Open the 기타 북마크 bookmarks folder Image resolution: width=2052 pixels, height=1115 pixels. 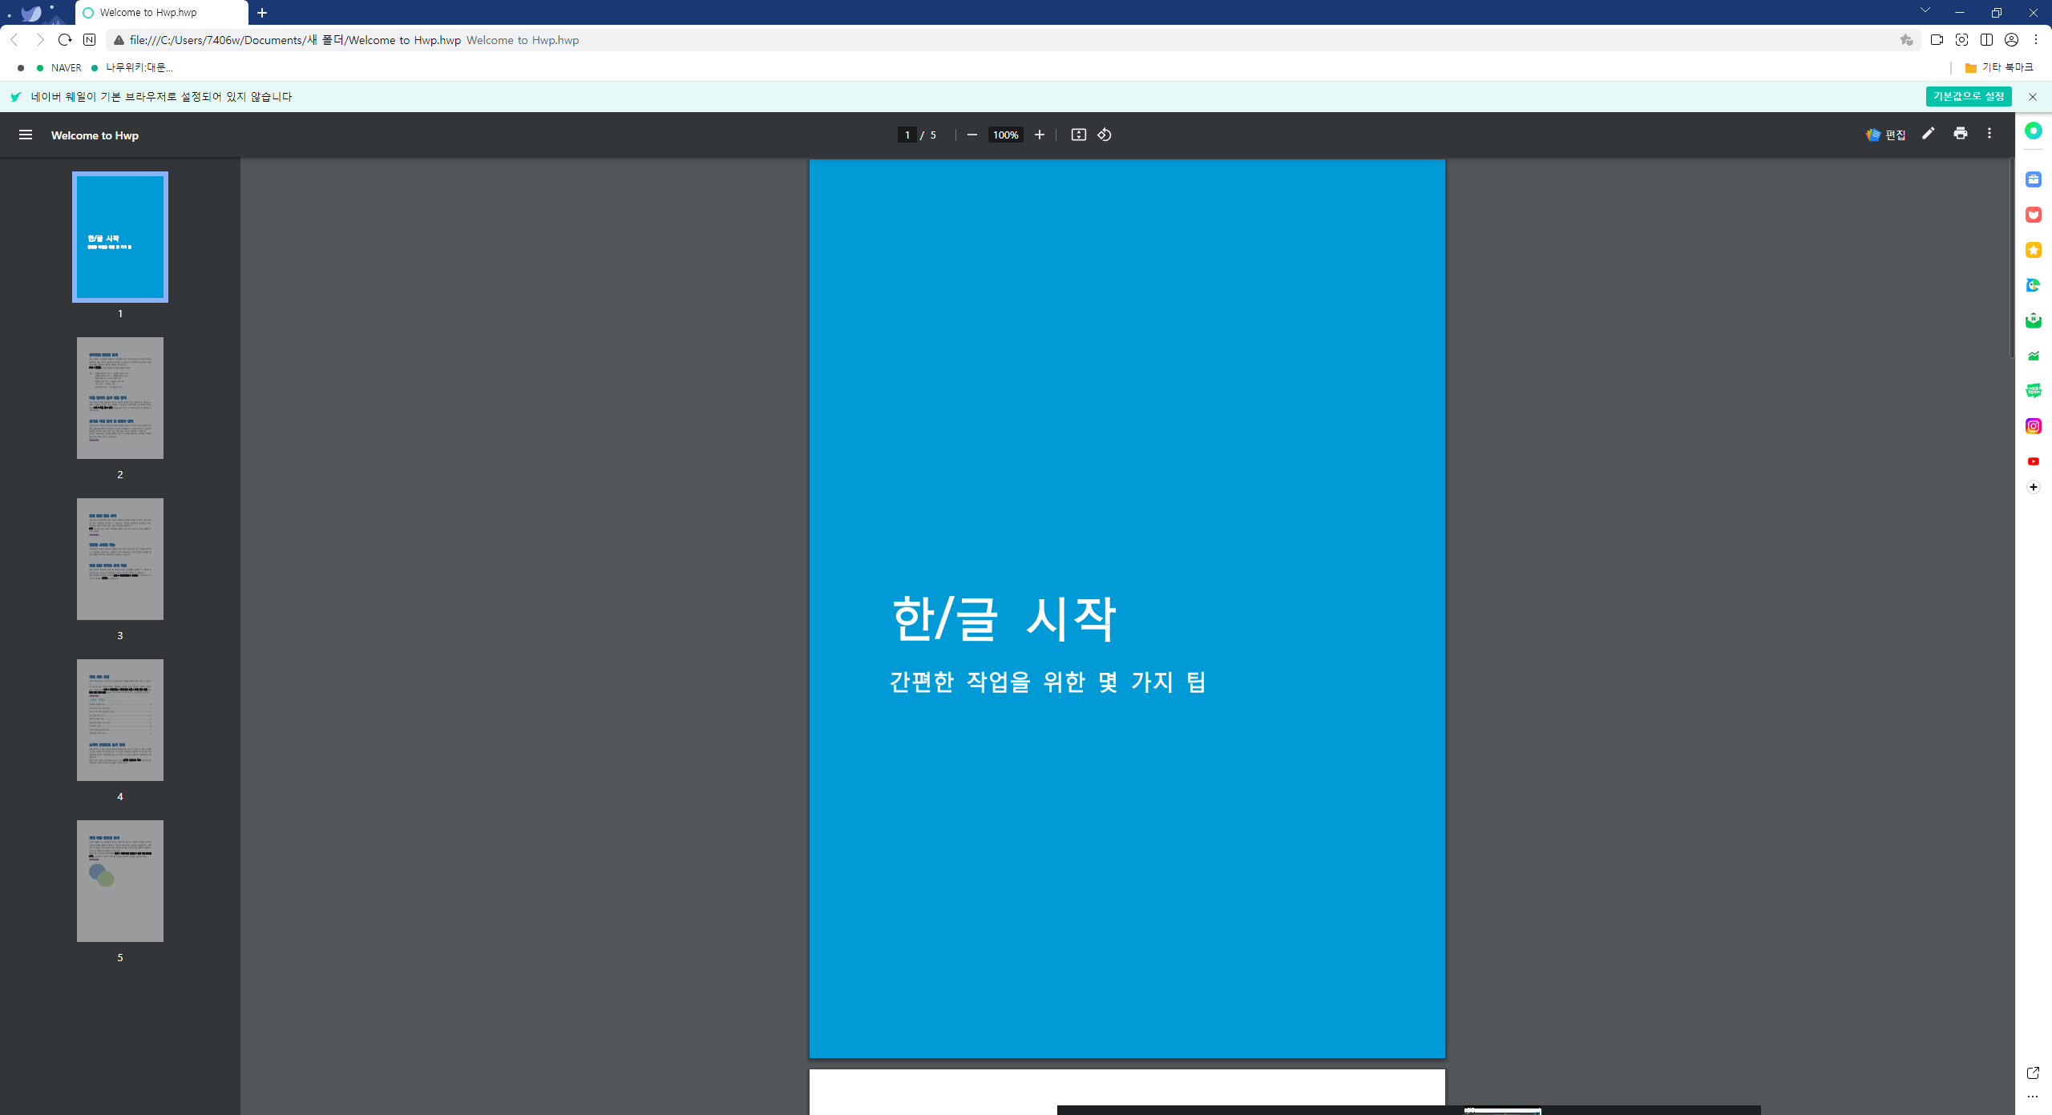1999,67
